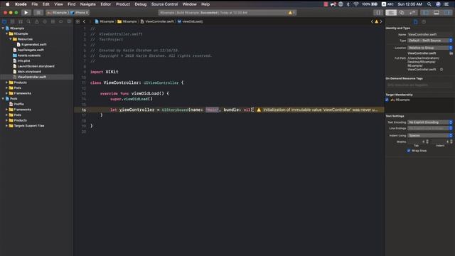Go back in editor history
Image resolution: width=455 pixels, height=256 pixels.
click(84, 21)
